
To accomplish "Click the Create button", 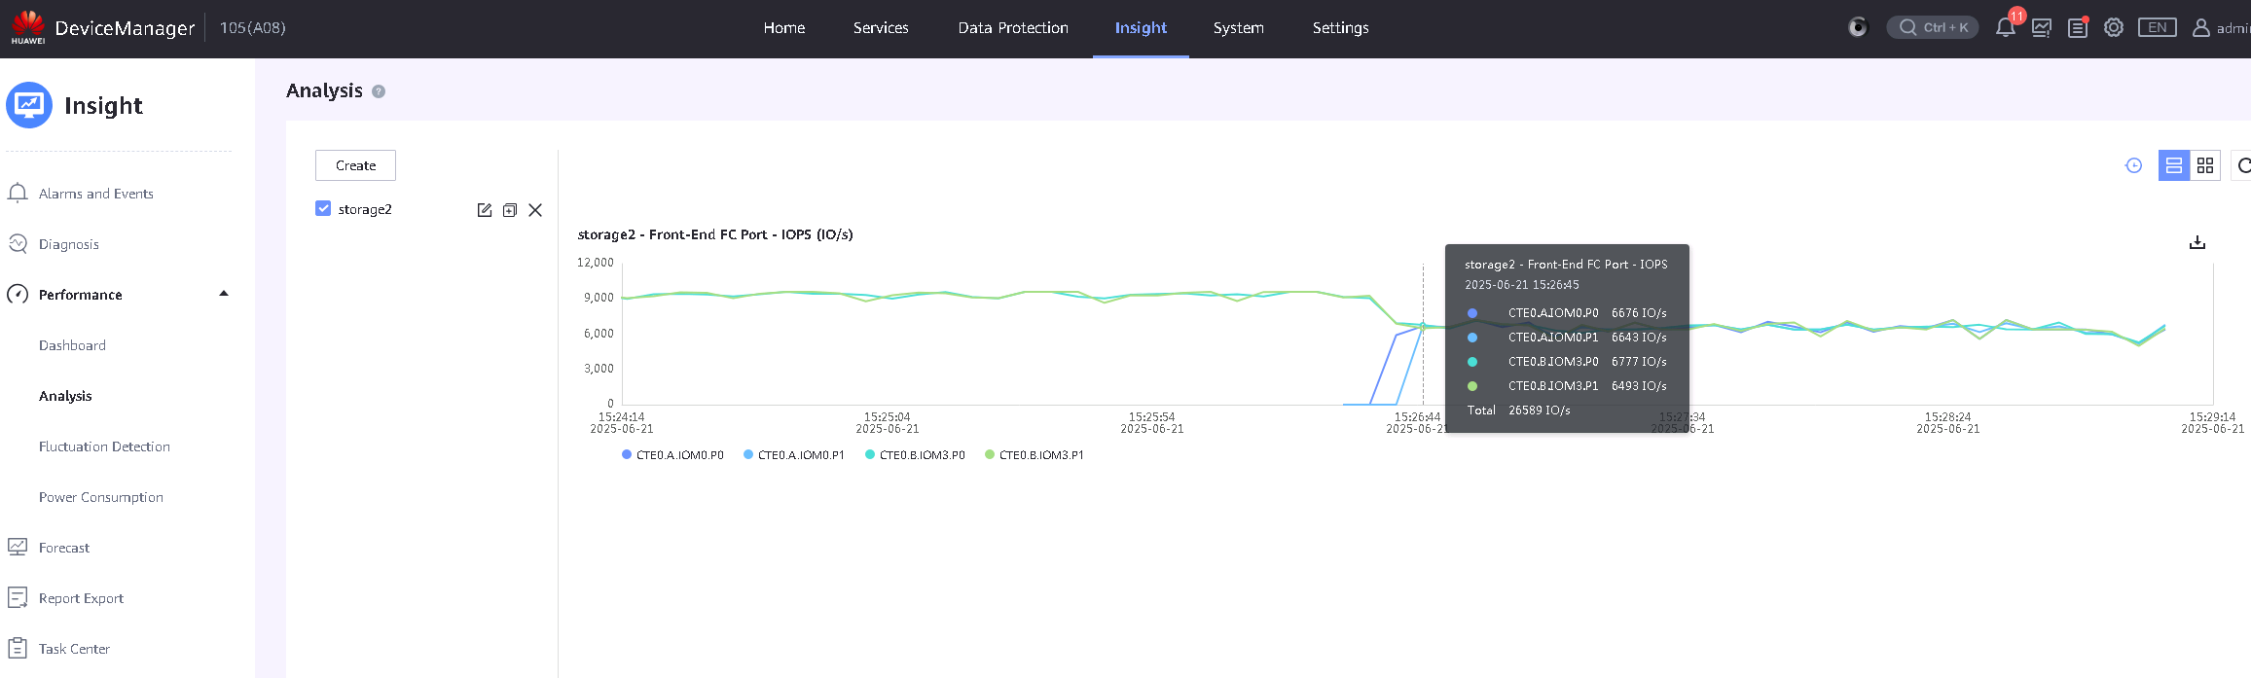I will [355, 165].
